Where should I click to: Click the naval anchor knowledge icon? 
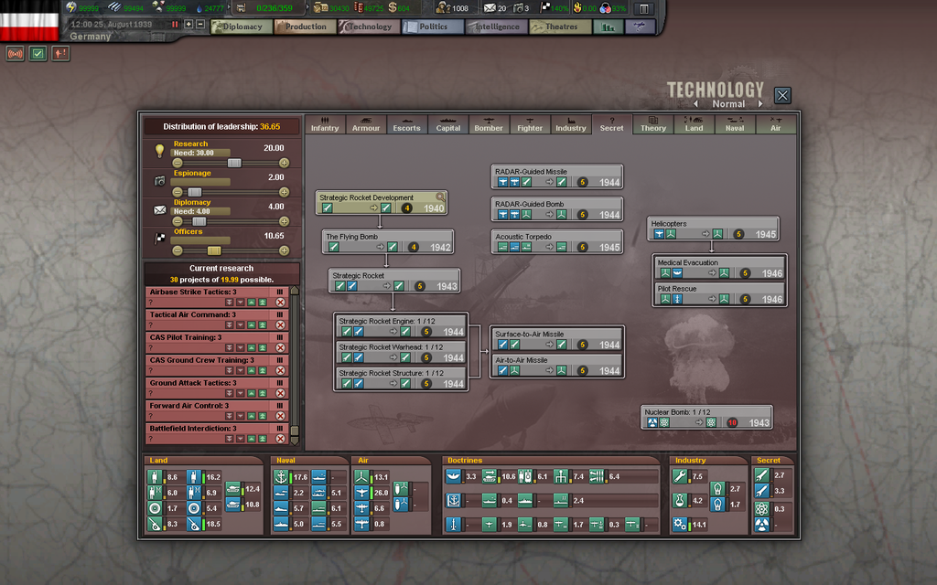click(x=281, y=476)
